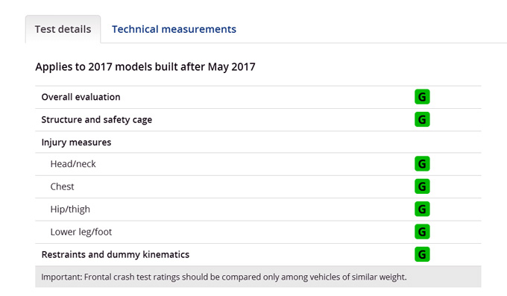
Task: Click the Head/neck row label
Action: pyautogui.click(x=73, y=164)
